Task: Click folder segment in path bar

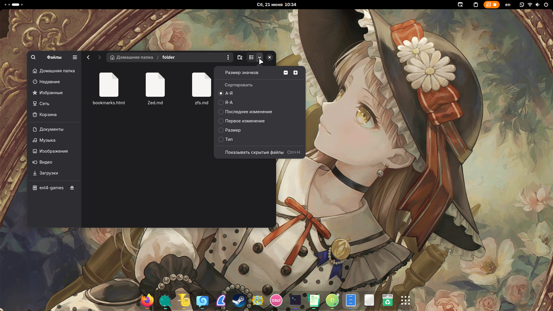Action: 168,57
